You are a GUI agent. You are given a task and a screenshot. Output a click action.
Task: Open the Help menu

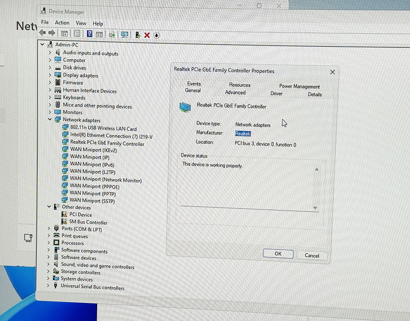(x=98, y=24)
